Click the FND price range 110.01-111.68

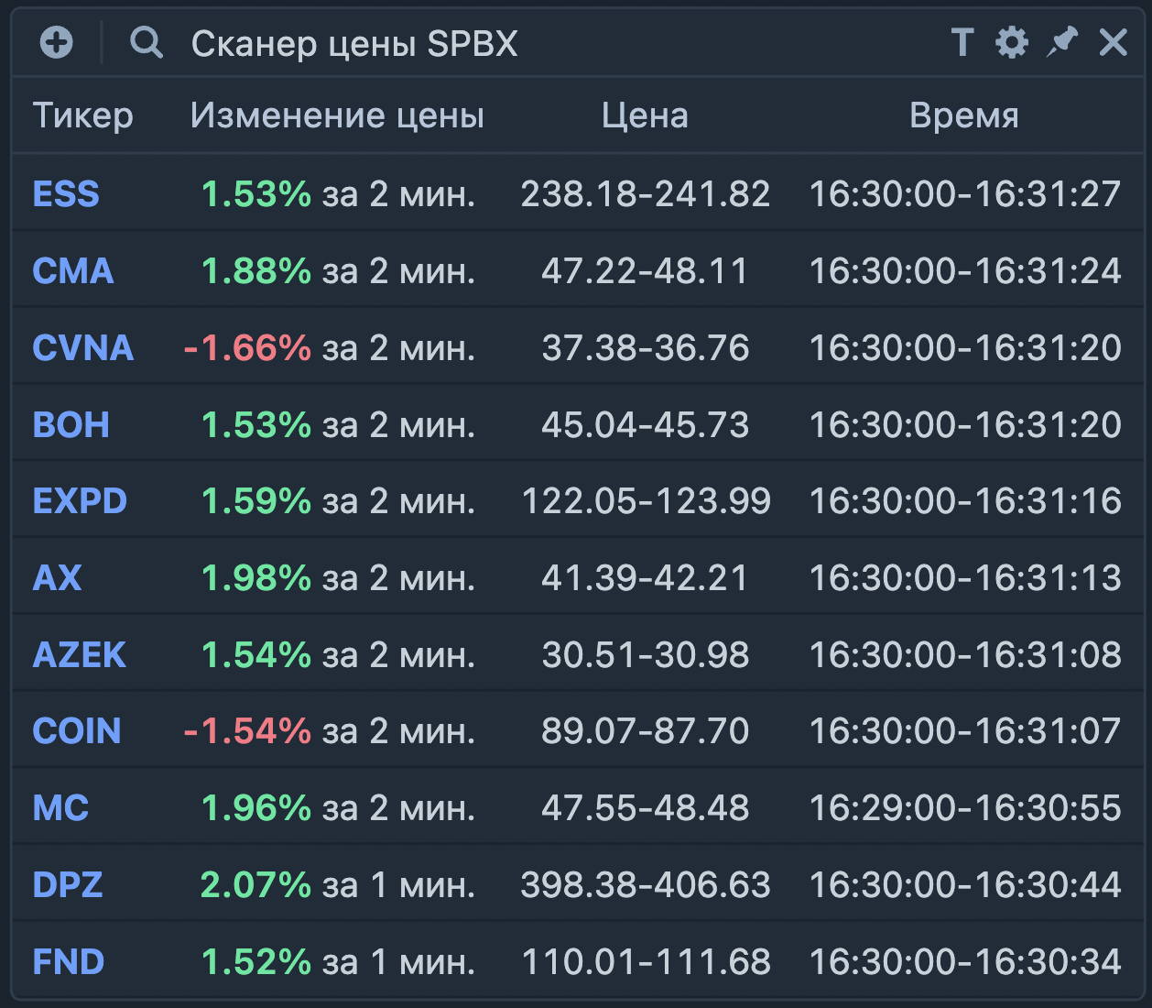point(646,962)
